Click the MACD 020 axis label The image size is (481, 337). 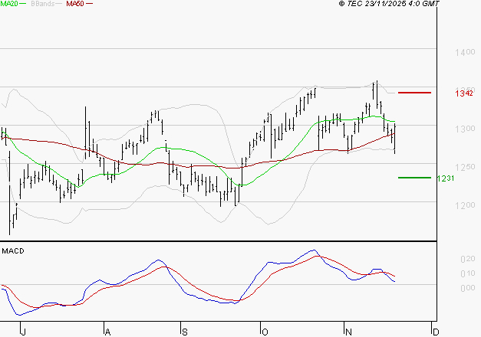(468, 259)
